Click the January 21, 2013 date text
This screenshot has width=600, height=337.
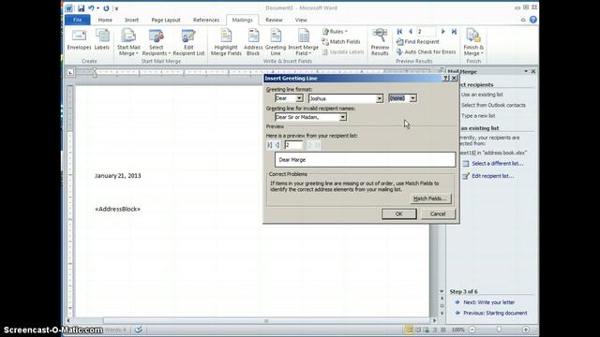pyautogui.click(x=117, y=176)
